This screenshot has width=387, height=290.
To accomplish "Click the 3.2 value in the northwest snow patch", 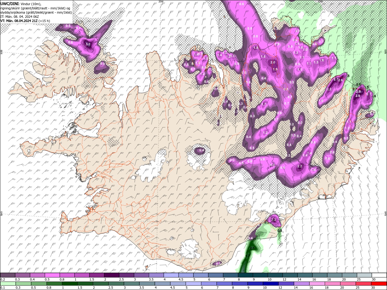I will pos(88,44).
